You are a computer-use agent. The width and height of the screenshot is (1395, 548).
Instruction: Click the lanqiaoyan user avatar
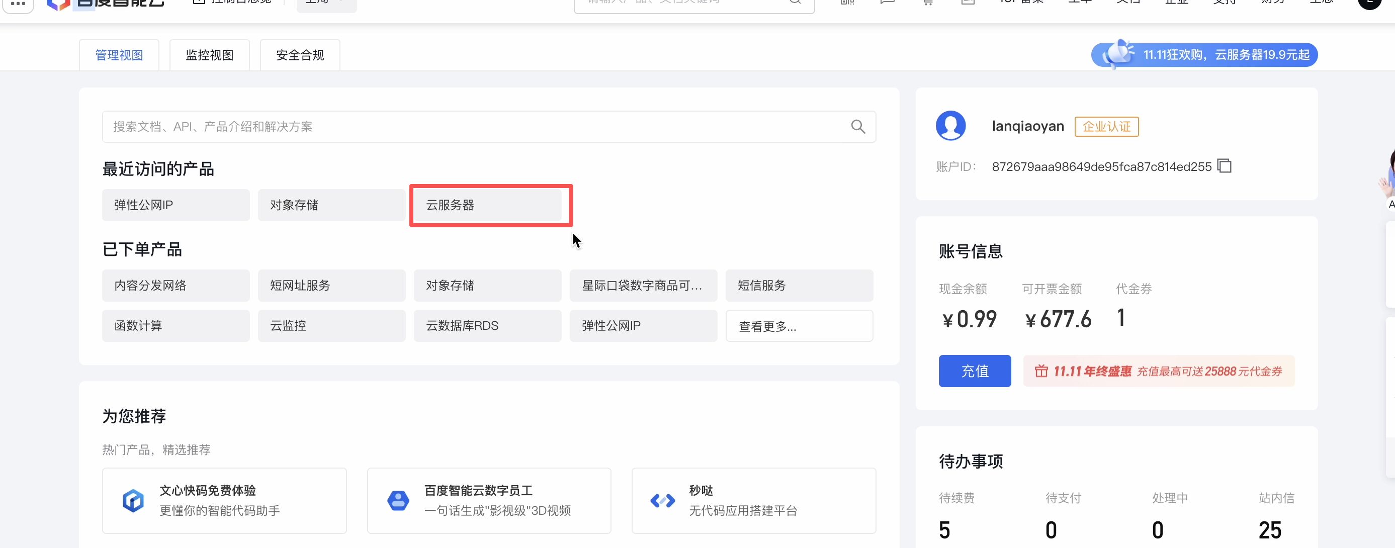[950, 126]
